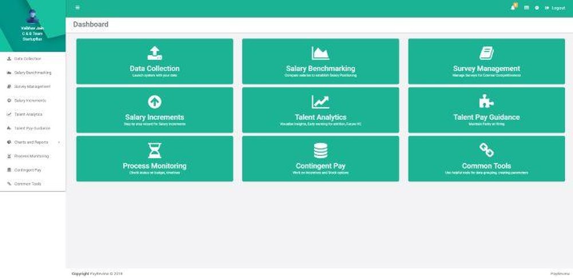This screenshot has height=278, width=573.
Task: Click the database icon on Contingent Pay card
Action: 320,150
